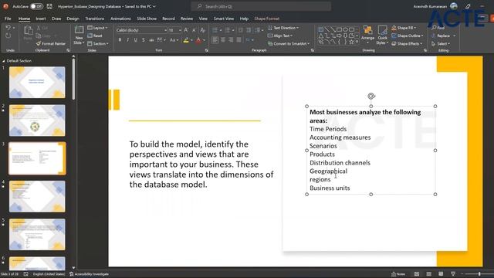Apply Italic formatting
Screen dimensions: 494x278
(x=127, y=40)
